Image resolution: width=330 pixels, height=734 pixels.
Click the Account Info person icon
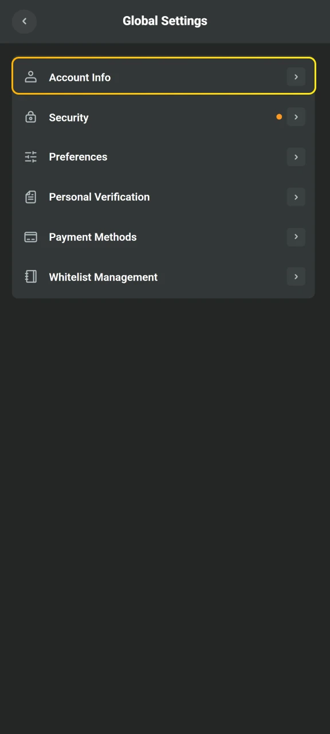point(30,76)
